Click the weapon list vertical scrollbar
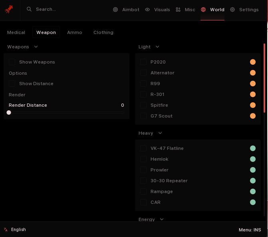The image size is (268, 237). coord(264,78)
